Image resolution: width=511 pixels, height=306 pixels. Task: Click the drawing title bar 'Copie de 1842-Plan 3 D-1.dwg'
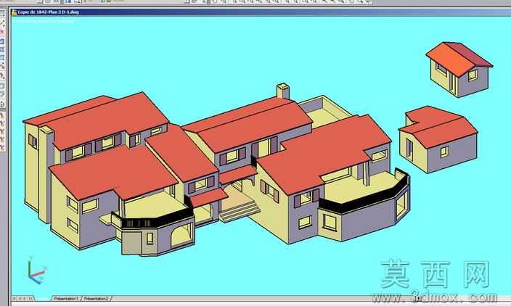pyautogui.click(x=261, y=12)
